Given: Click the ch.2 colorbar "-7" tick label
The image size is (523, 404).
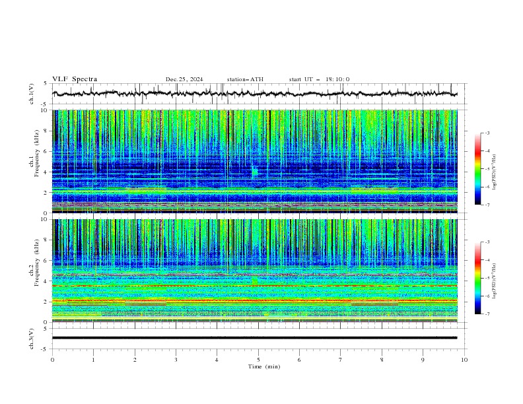Looking at the screenshot, I should 487,314.
